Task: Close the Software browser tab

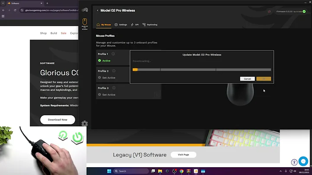Action: (42, 3)
